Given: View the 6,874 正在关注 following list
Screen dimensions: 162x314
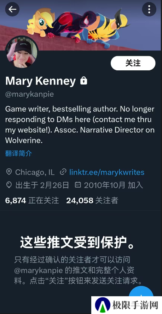Looking at the screenshot, I should pos(32,200).
